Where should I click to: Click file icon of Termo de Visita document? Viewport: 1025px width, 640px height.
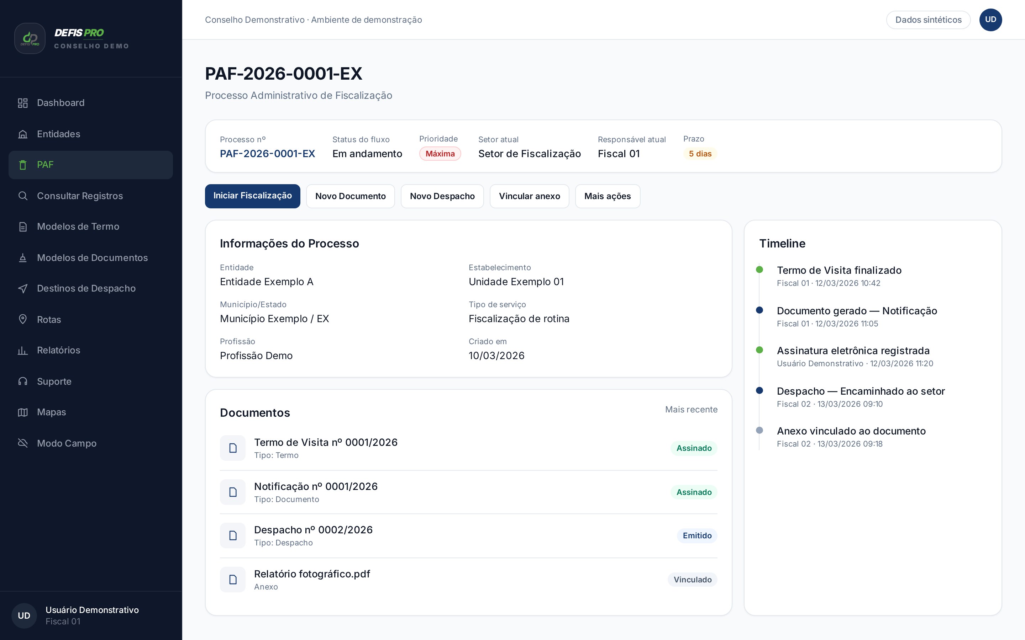[232, 448]
